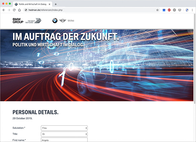Click the MINI brand logo

(63, 21)
